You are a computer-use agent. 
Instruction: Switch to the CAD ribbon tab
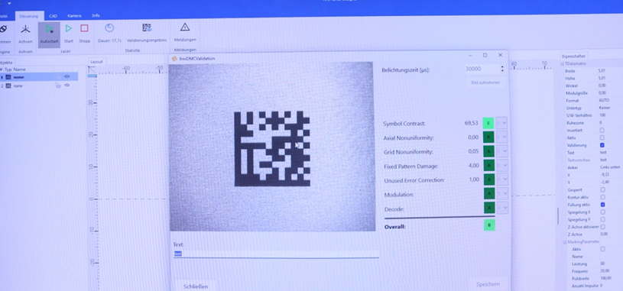[x=54, y=16]
